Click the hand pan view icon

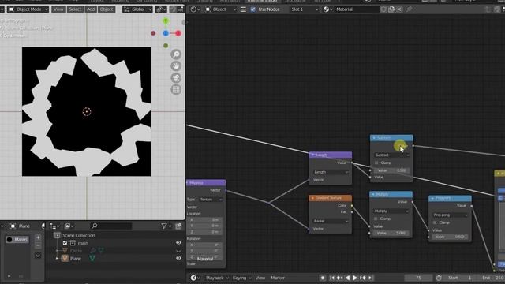pos(176,66)
